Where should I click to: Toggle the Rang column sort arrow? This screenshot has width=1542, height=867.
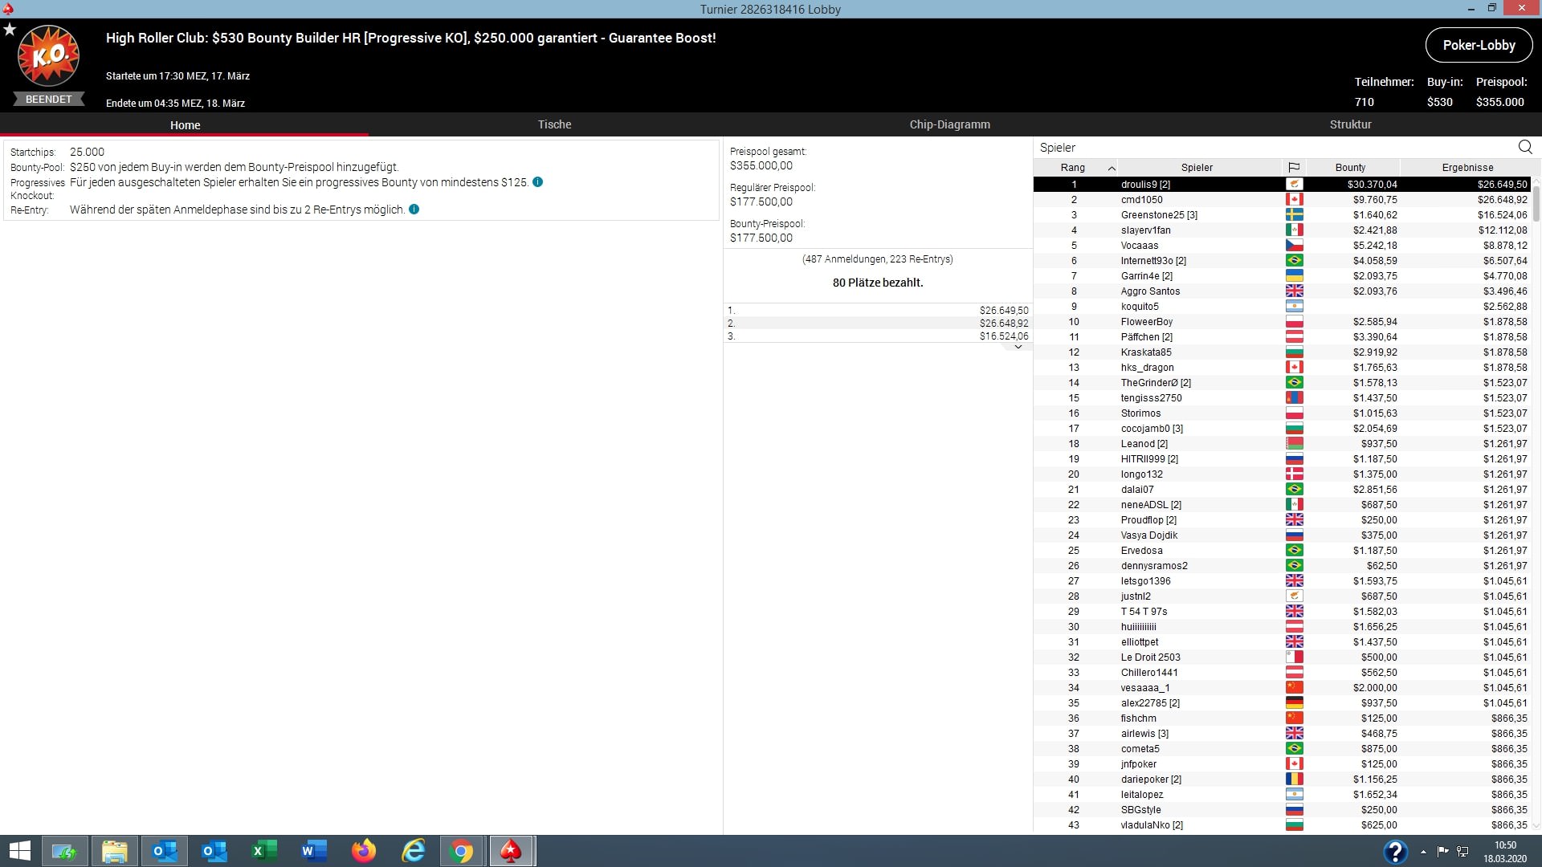(x=1112, y=168)
